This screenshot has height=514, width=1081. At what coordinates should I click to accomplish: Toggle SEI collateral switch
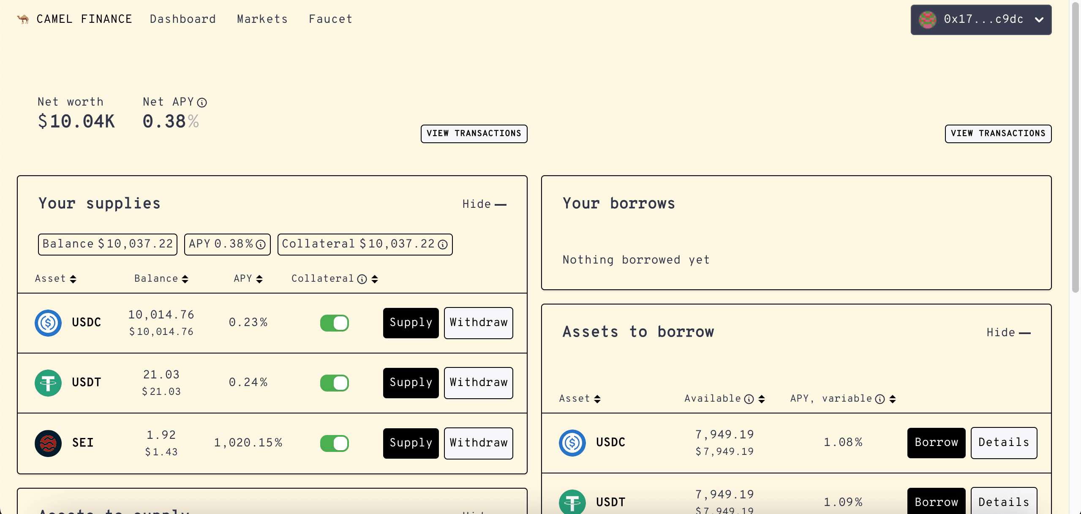point(335,443)
